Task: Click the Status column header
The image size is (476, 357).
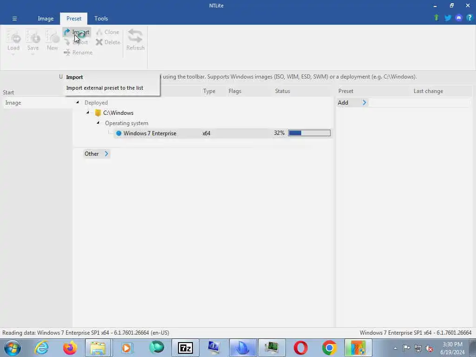Action: pyautogui.click(x=282, y=91)
